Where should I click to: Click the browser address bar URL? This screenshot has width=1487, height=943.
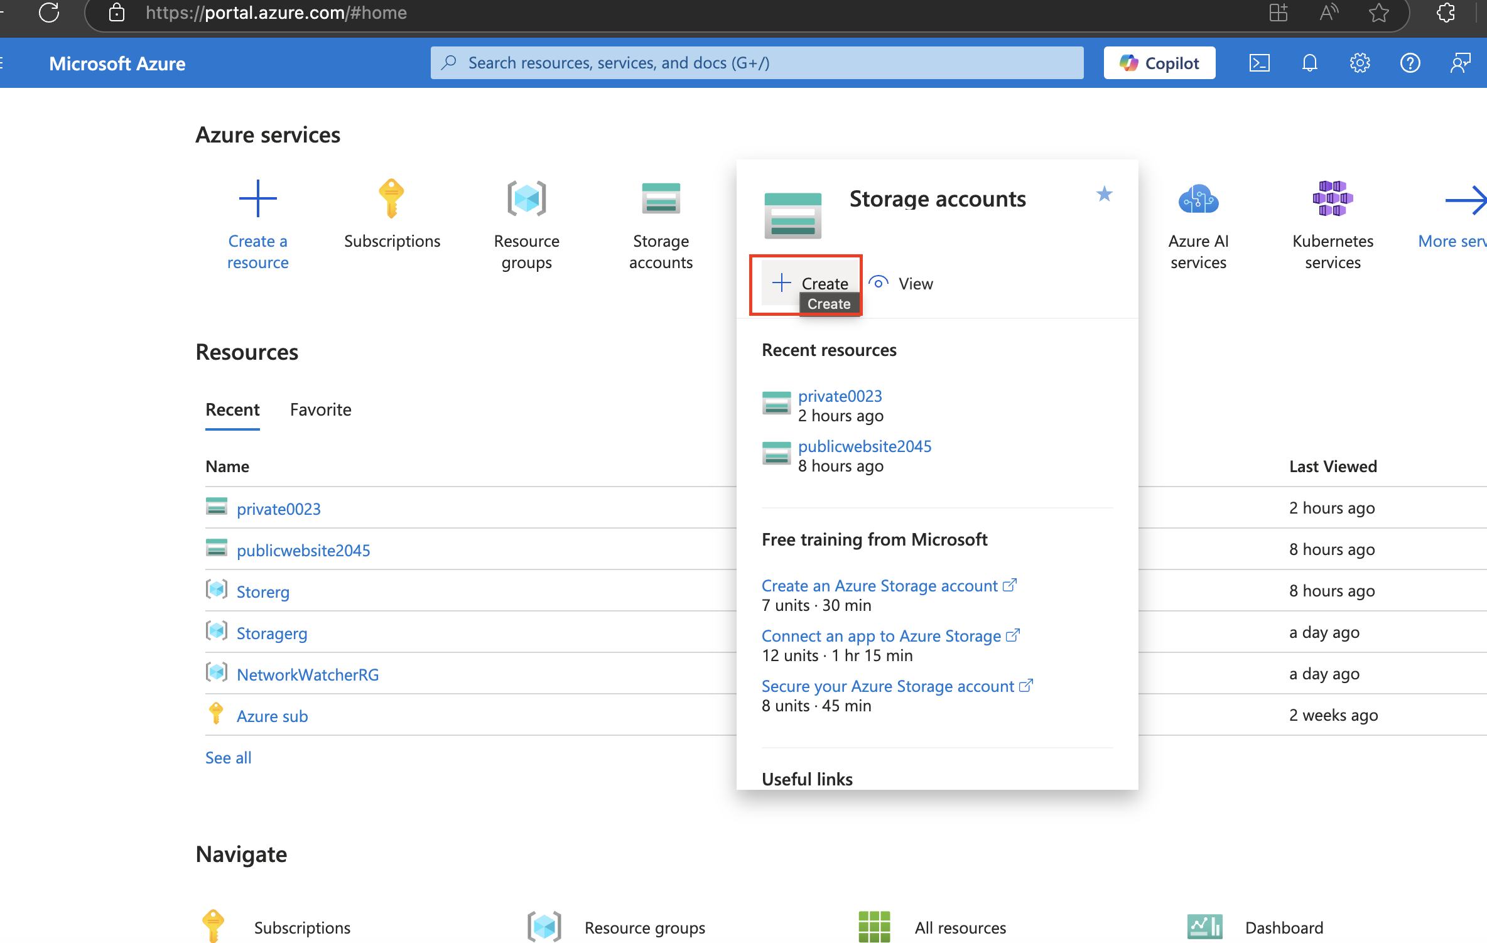[276, 13]
